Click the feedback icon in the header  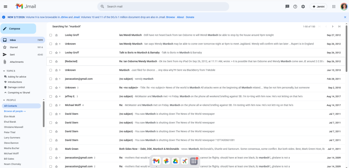tap(287, 6)
